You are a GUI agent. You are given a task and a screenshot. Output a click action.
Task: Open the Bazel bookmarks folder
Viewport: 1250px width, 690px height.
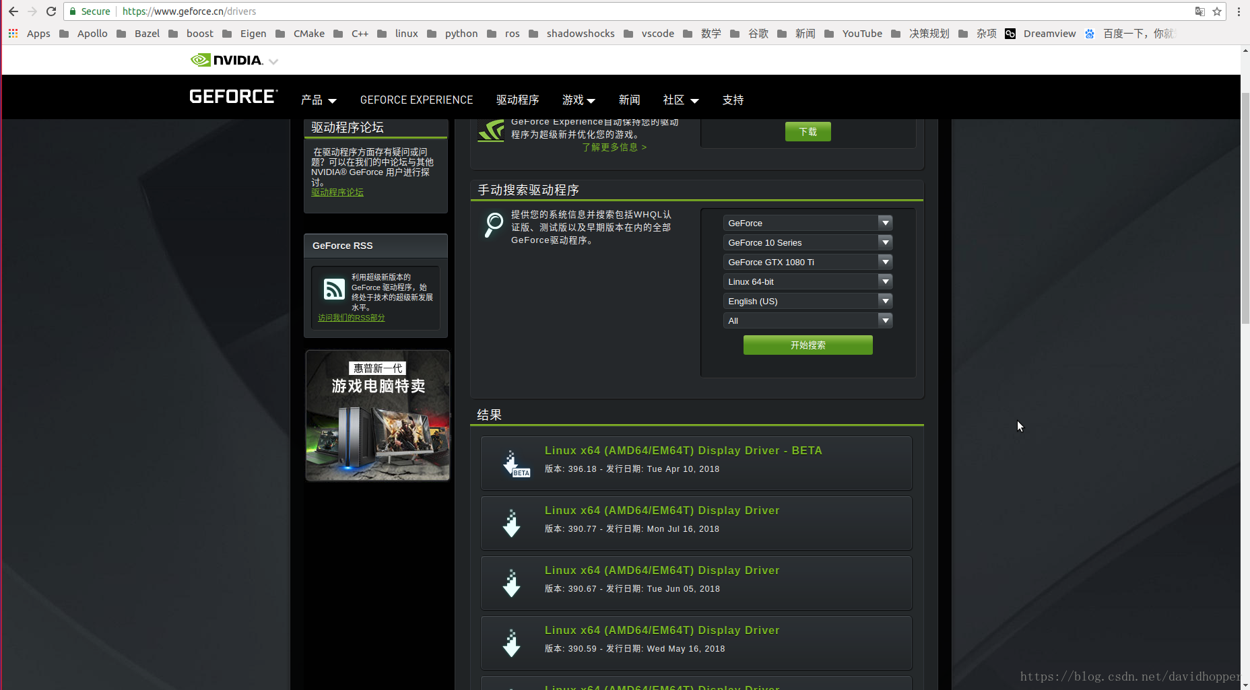[x=138, y=34]
